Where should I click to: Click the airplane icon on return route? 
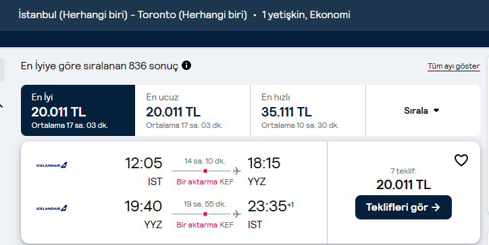coord(236,213)
